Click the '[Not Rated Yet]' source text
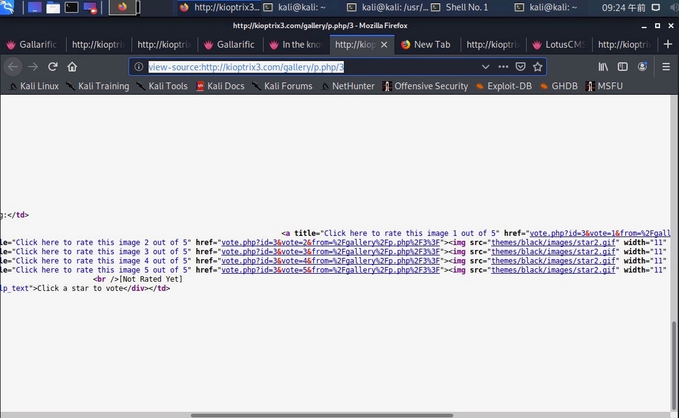This screenshot has width=679, height=418. [x=150, y=279]
